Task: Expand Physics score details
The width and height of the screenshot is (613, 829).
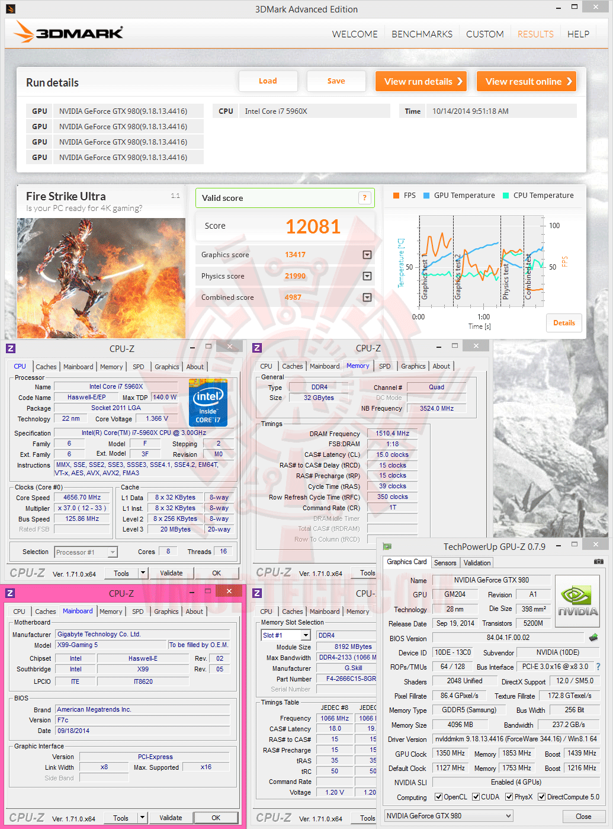Action: click(x=367, y=276)
